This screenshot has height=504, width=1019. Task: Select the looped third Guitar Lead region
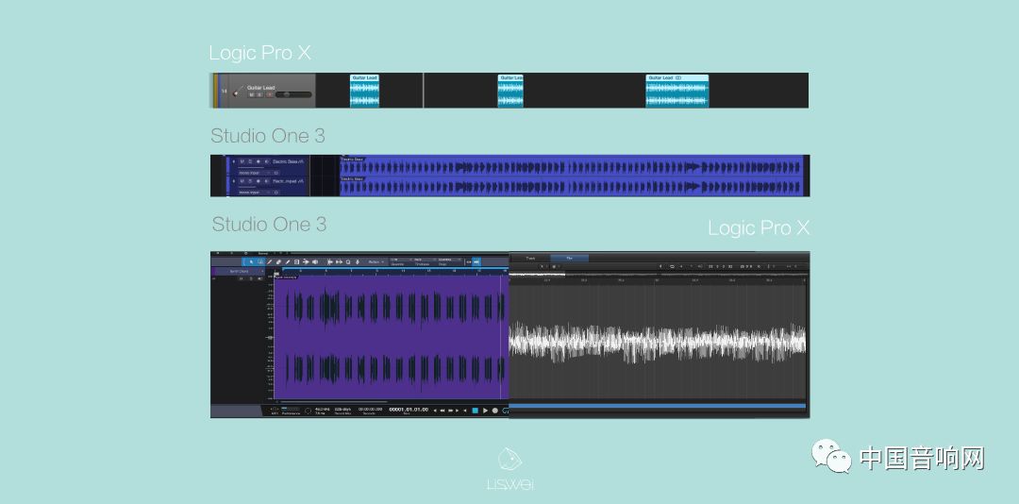point(677,91)
